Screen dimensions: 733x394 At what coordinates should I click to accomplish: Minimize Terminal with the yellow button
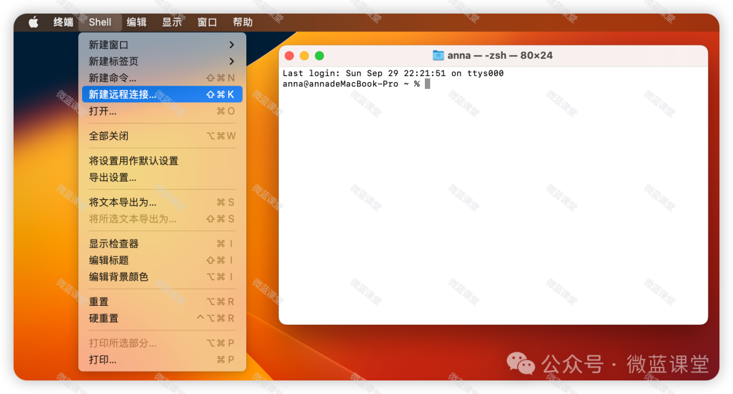pos(304,56)
